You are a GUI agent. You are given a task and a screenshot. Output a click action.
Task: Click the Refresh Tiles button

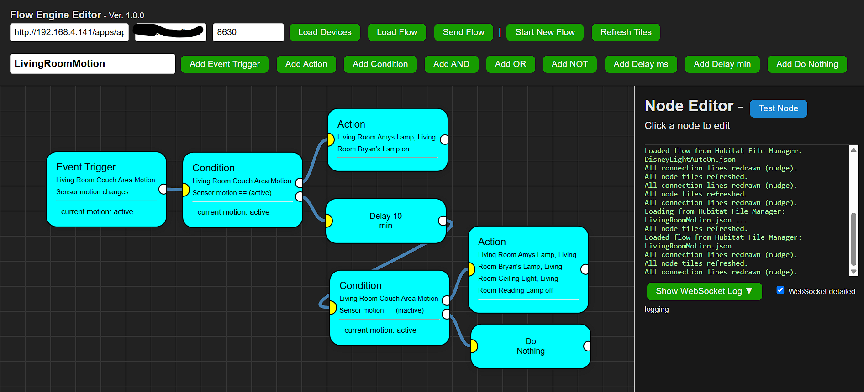click(x=626, y=32)
